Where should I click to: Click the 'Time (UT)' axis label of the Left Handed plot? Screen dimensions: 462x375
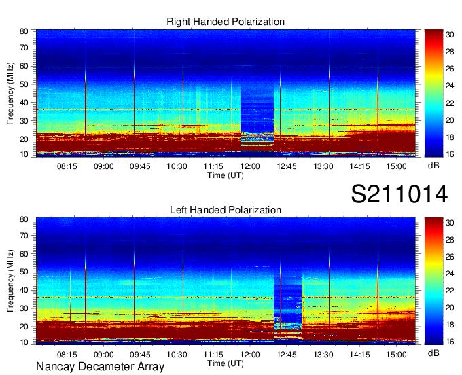[x=226, y=363]
